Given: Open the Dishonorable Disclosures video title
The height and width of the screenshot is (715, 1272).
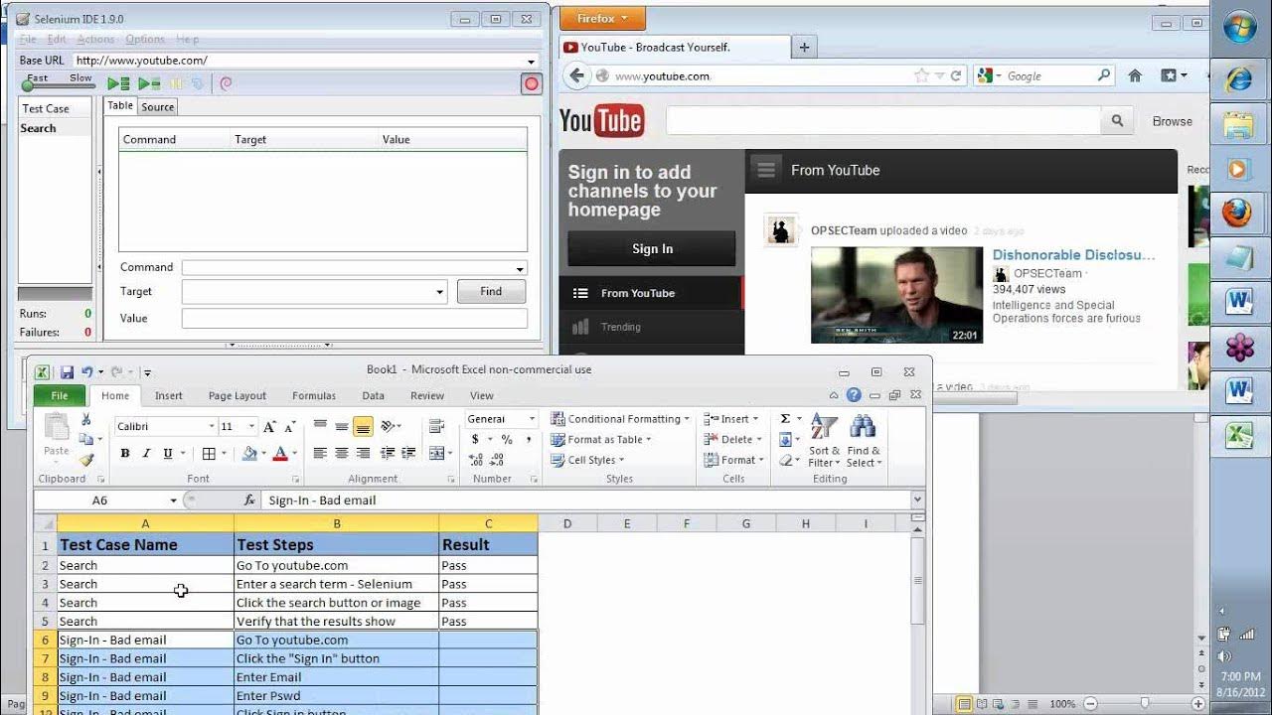Looking at the screenshot, I should pyautogui.click(x=1073, y=255).
